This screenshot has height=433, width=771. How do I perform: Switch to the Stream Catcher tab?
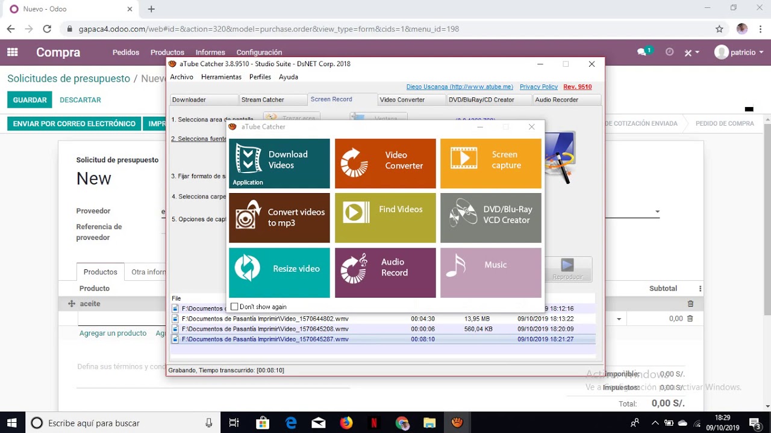273,100
